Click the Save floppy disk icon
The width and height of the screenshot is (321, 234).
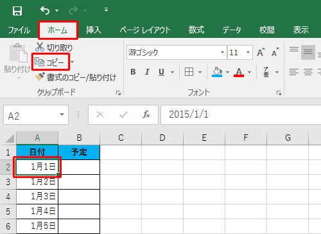click(17, 10)
